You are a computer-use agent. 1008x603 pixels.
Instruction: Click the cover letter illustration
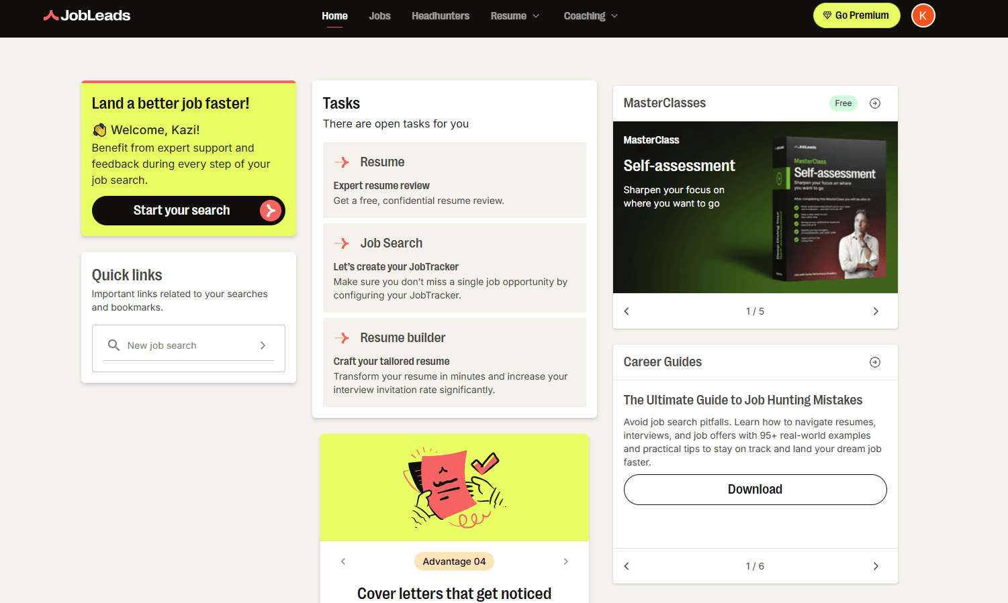[x=455, y=488]
